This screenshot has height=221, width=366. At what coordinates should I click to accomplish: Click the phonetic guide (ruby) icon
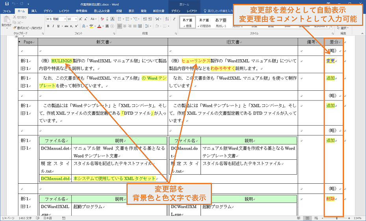[x=108, y=19]
